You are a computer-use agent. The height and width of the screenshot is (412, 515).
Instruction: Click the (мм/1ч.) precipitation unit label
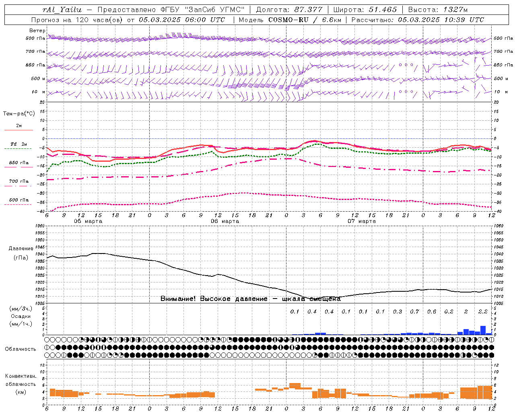click(x=21, y=324)
